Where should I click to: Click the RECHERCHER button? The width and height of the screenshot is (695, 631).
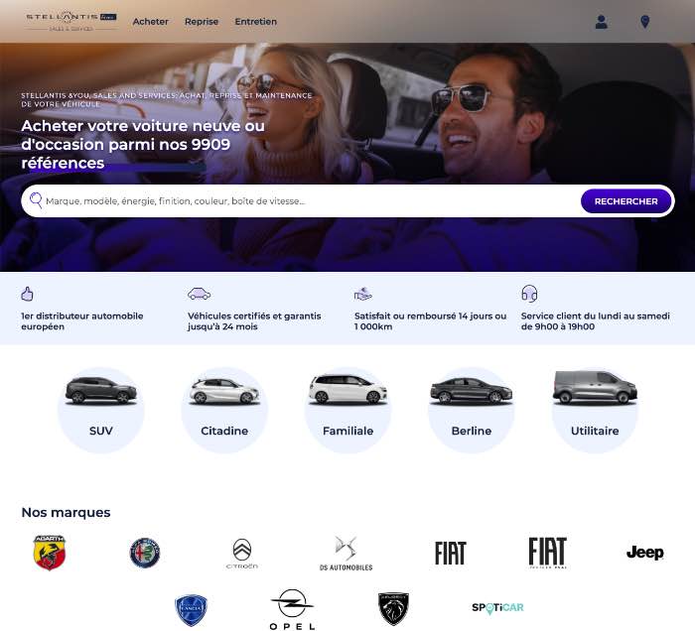pyautogui.click(x=625, y=201)
